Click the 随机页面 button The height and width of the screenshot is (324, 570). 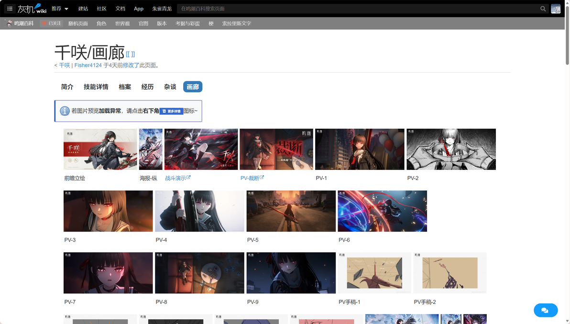point(78,23)
